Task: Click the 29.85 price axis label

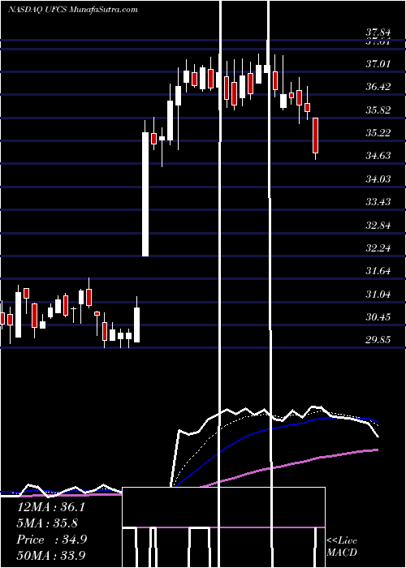Action: click(x=378, y=340)
